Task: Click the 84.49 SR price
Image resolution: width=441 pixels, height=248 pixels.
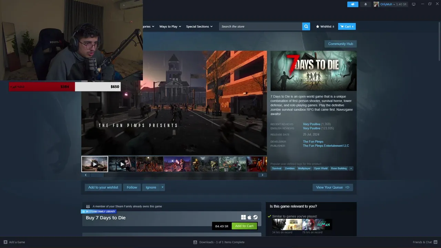Action: [222, 226]
